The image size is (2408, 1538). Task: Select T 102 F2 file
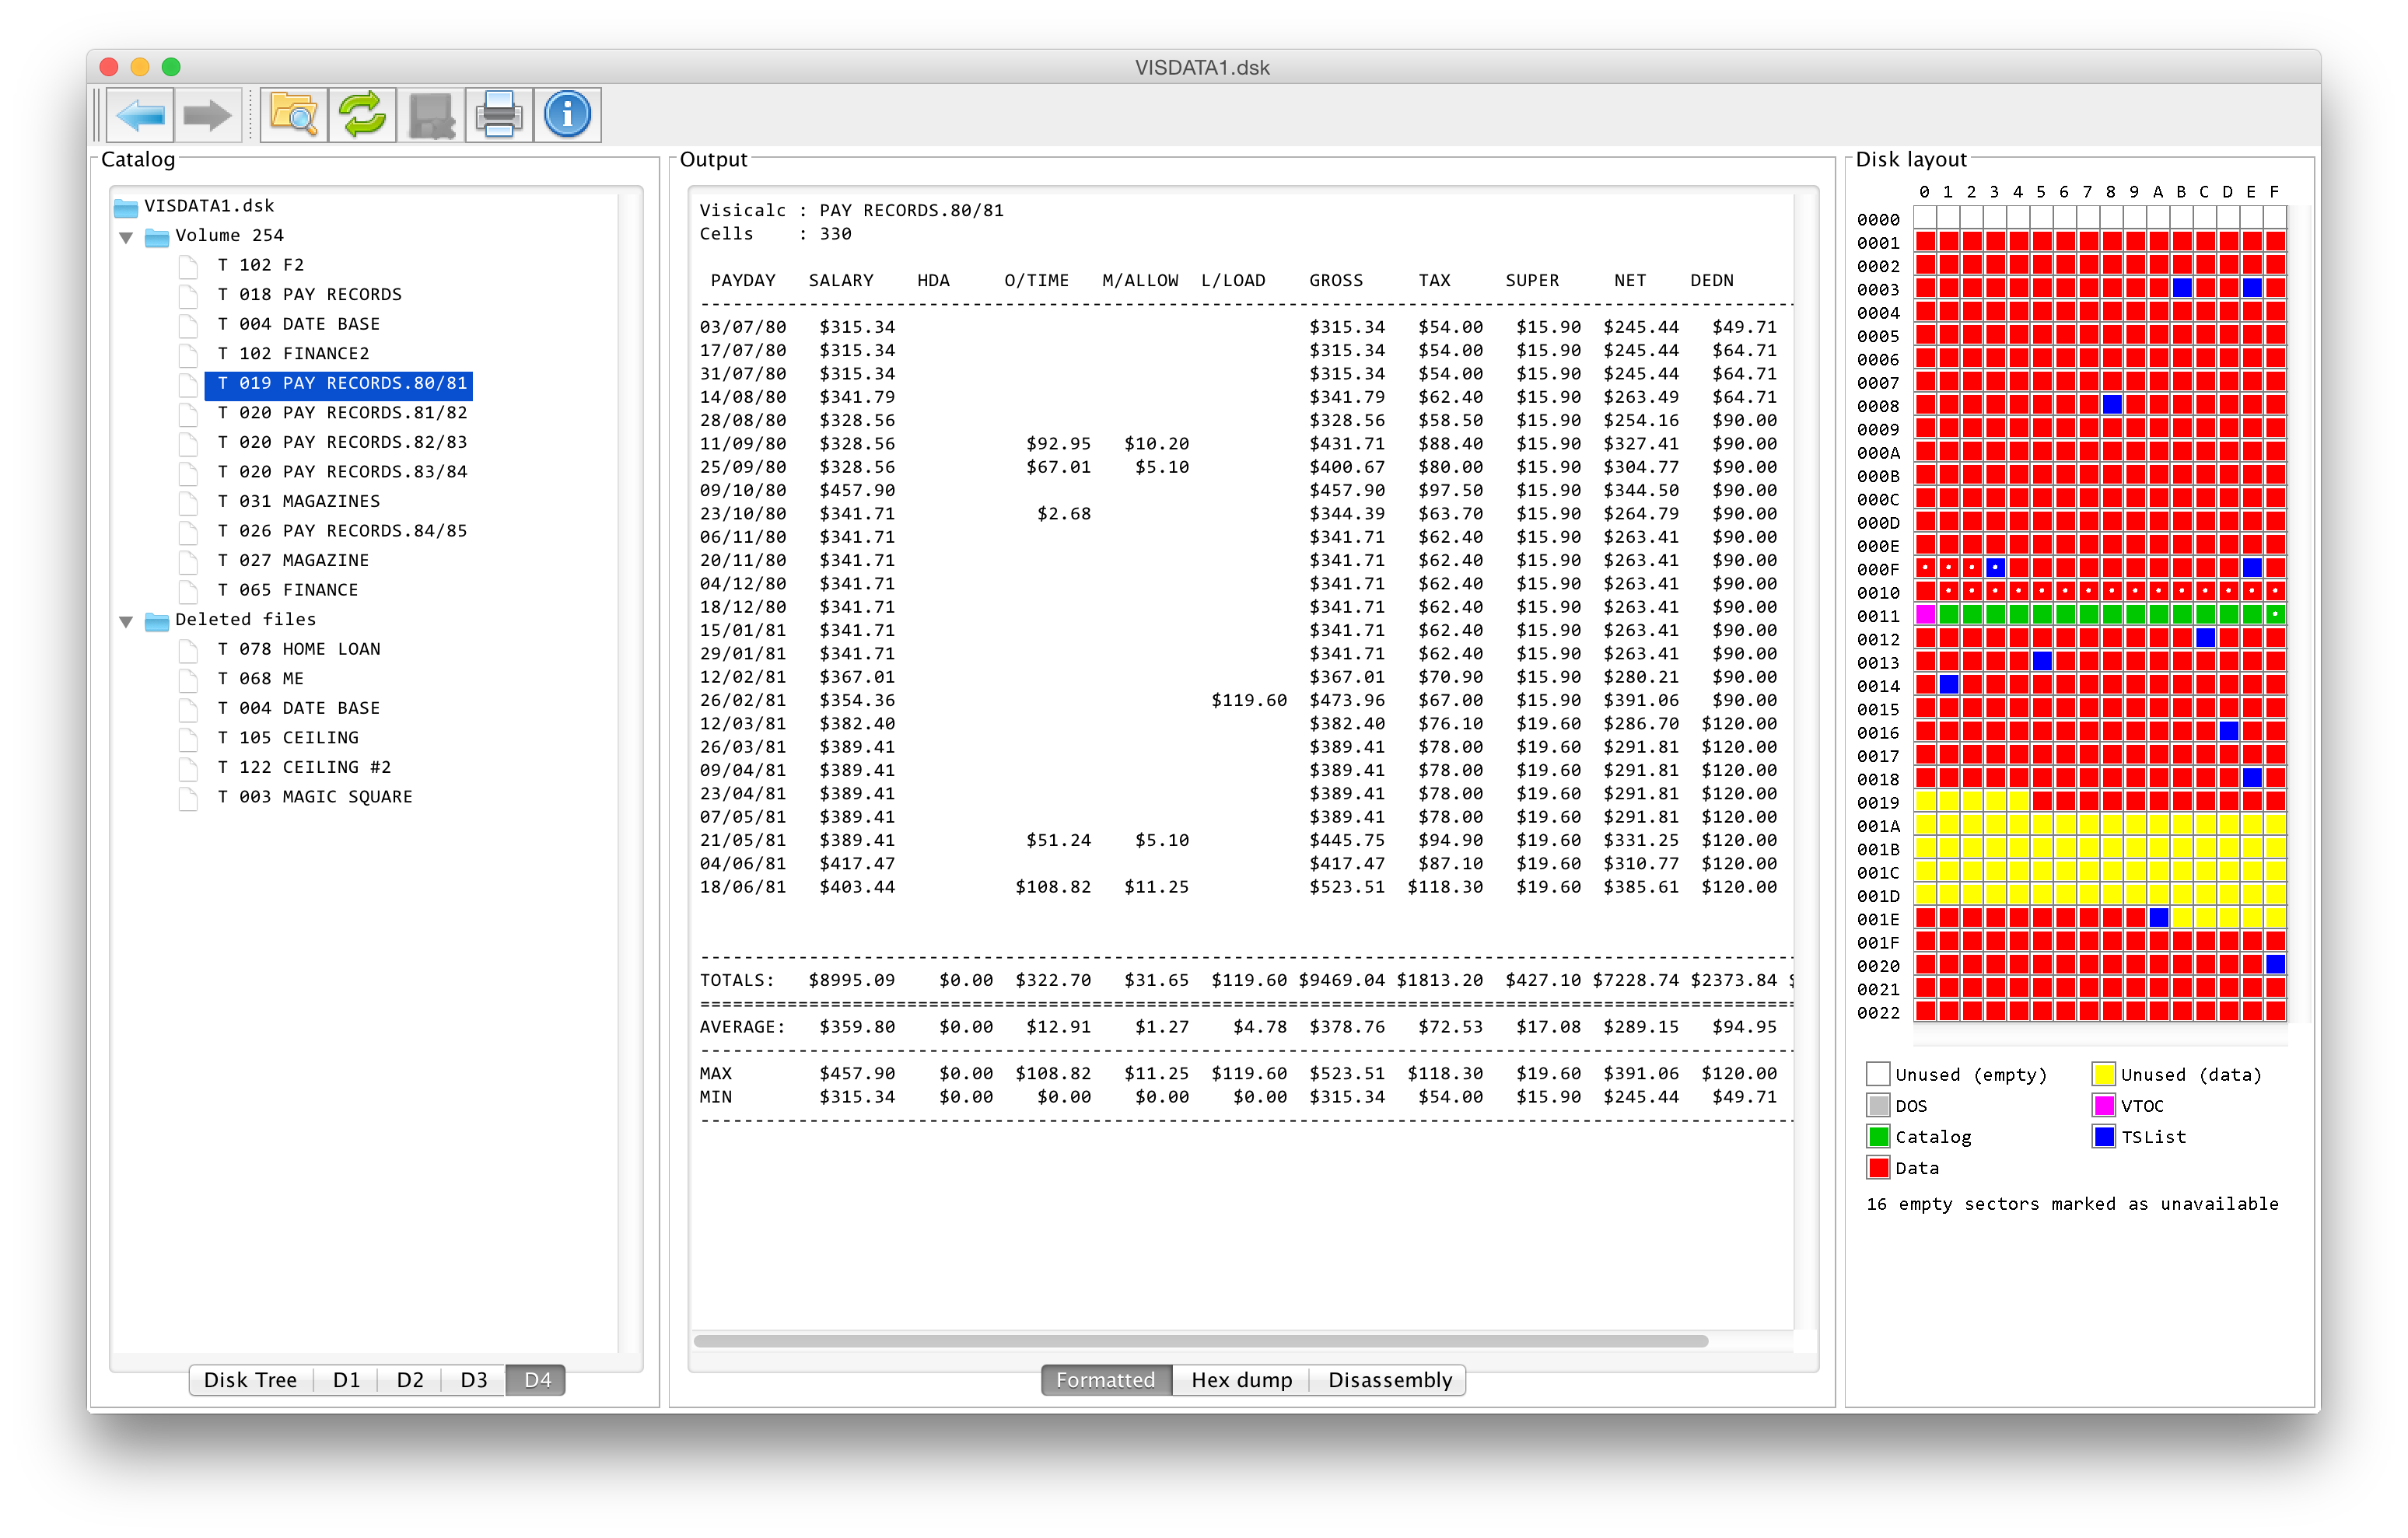(260, 265)
